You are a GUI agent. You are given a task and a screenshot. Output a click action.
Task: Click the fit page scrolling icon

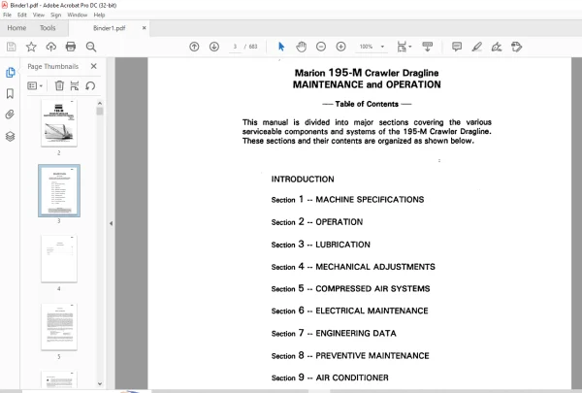click(x=402, y=47)
